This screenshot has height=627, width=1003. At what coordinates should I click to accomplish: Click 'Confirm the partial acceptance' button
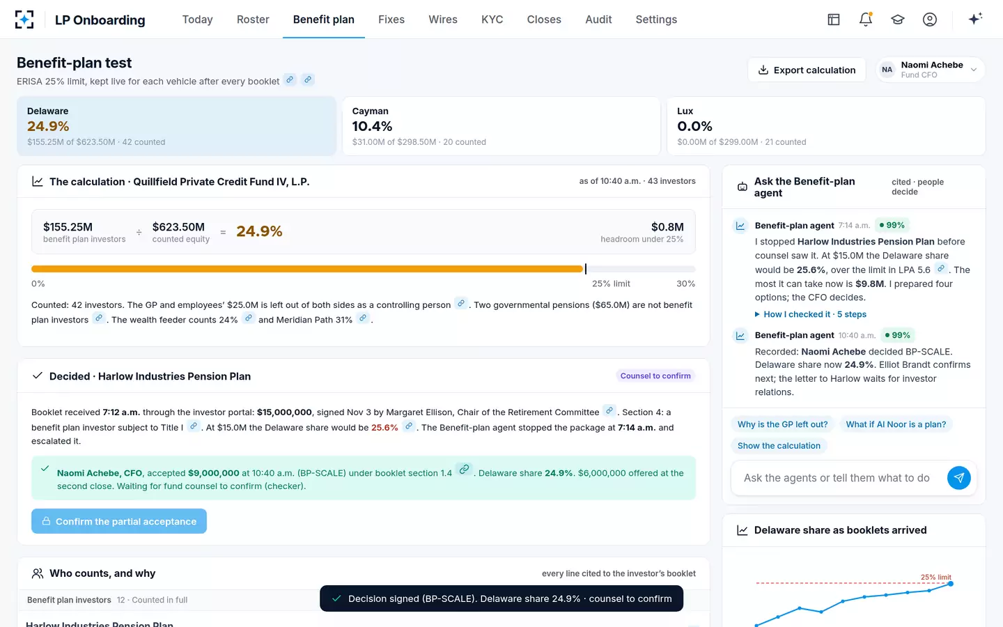pos(119,521)
